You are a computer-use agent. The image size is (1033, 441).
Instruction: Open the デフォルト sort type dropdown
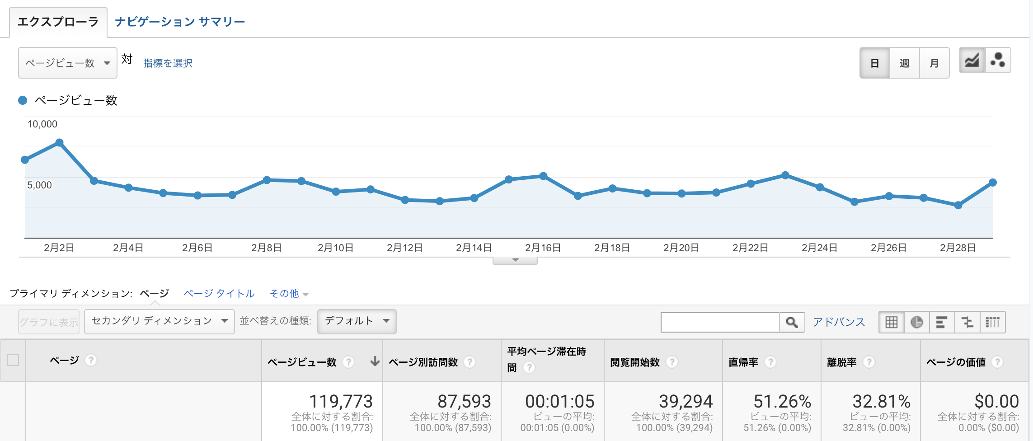[356, 321]
